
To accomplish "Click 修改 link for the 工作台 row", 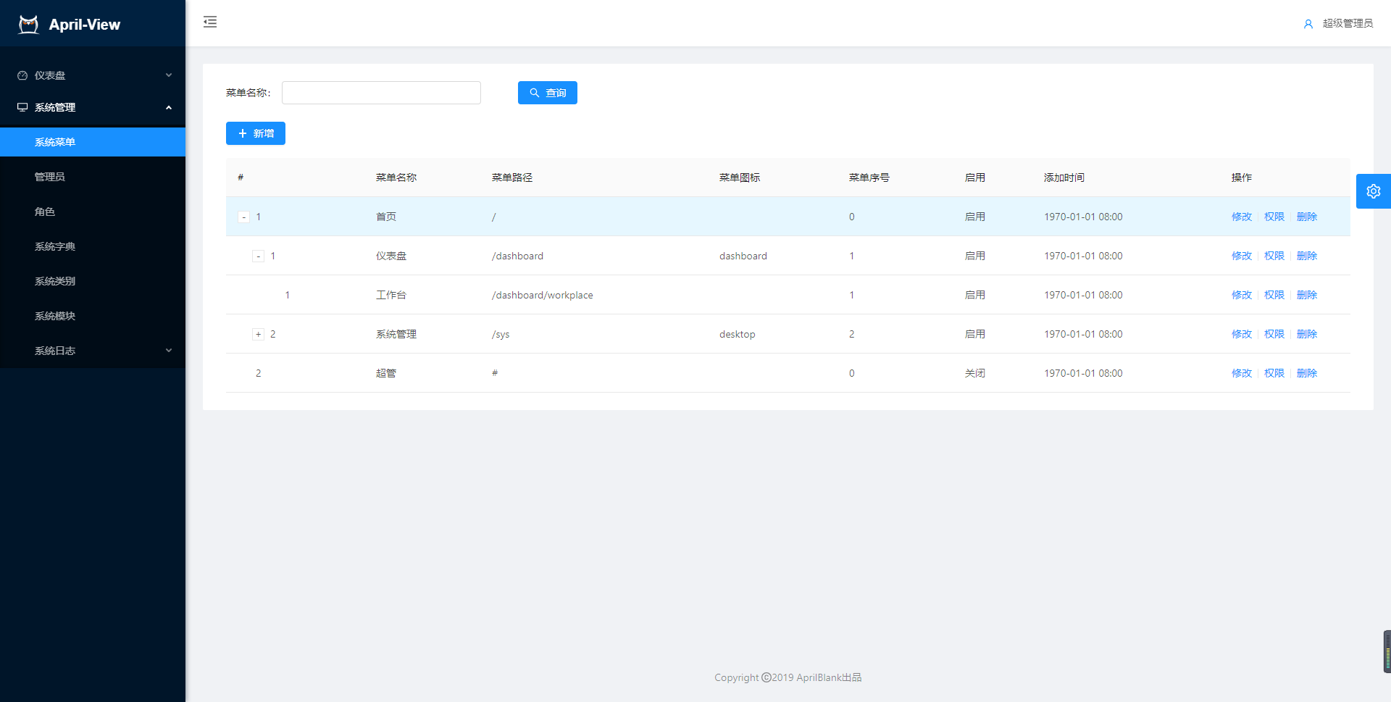I will (x=1241, y=295).
